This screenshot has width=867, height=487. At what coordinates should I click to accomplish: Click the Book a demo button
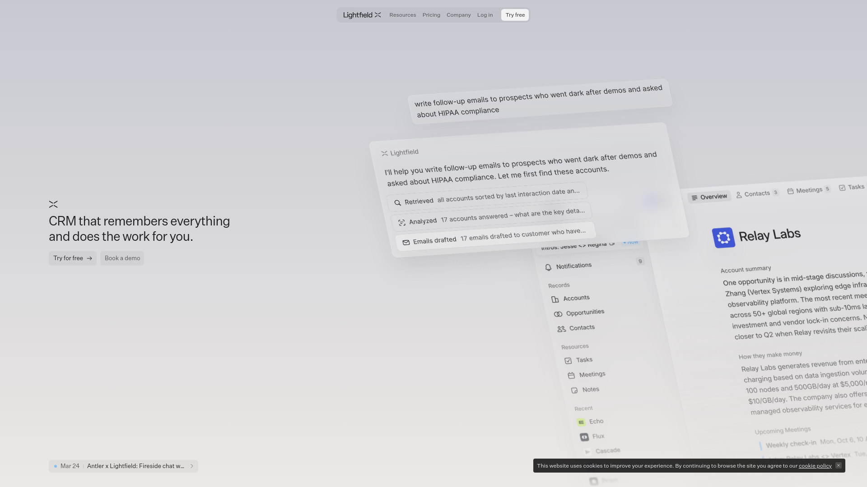[x=122, y=258]
